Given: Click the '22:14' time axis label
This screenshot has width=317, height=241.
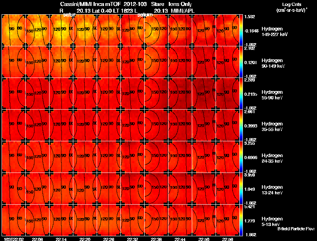Looking at the screenshot, I should pyautogui.click(x=61, y=239).
